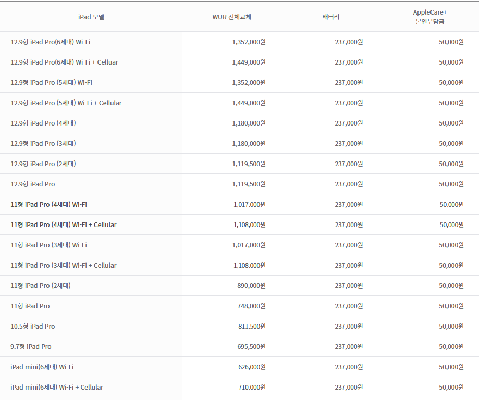Click 1,119,500원 in 12.9형 2세대 row
Image resolution: width=480 pixels, height=400 pixels.
(x=249, y=164)
